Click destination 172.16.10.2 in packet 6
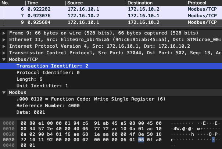Screen dimensions: 222x149 click(144, 9)
